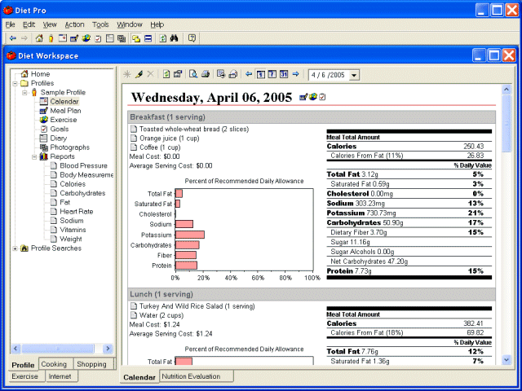Click the workspace refresh icon beside properties
This screenshot has height=391, width=522.
[166, 74]
